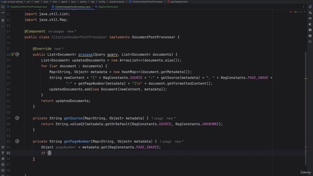Click 'updatedDocuments' in the return statement
The height and width of the screenshot is (176, 313).
click(72, 101)
